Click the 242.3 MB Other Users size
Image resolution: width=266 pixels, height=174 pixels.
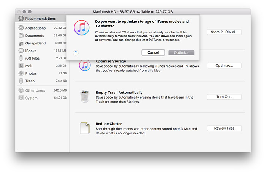[x=60, y=90]
